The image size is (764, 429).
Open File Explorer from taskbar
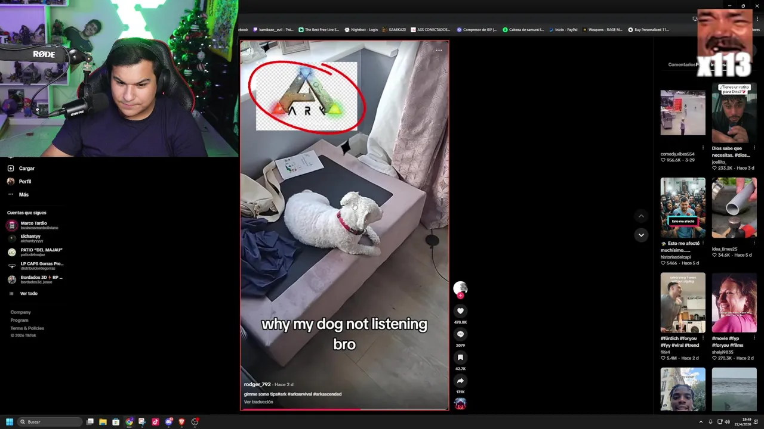(x=103, y=422)
